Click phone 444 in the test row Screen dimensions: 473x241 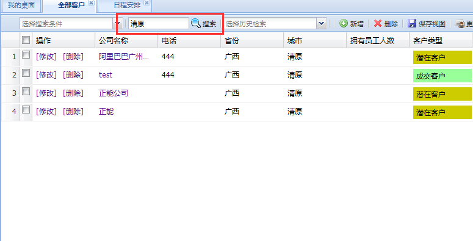[x=168, y=75]
